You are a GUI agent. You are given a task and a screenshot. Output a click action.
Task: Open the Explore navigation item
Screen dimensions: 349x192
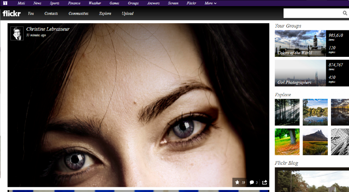click(x=105, y=14)
